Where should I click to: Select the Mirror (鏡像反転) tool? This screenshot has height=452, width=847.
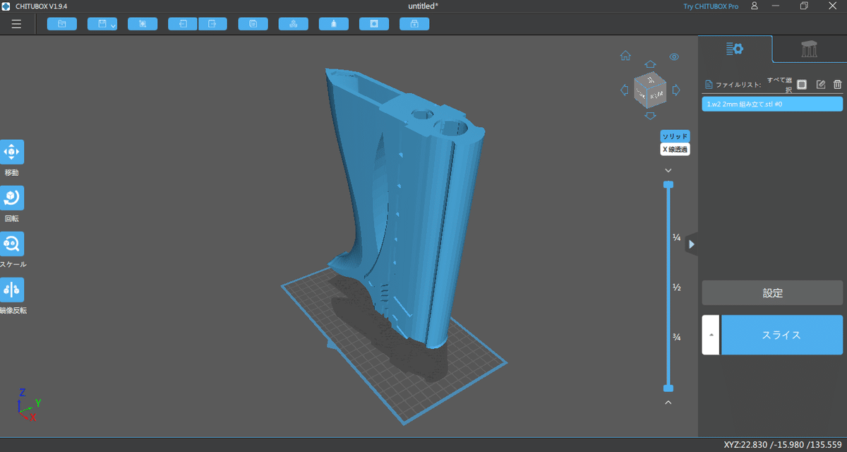(12, 290)
